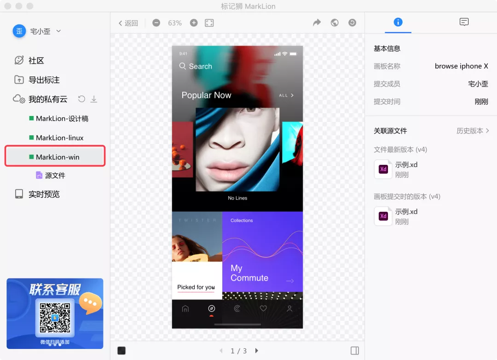
Task: Open the 社区 community section
Action: (36, 61)
